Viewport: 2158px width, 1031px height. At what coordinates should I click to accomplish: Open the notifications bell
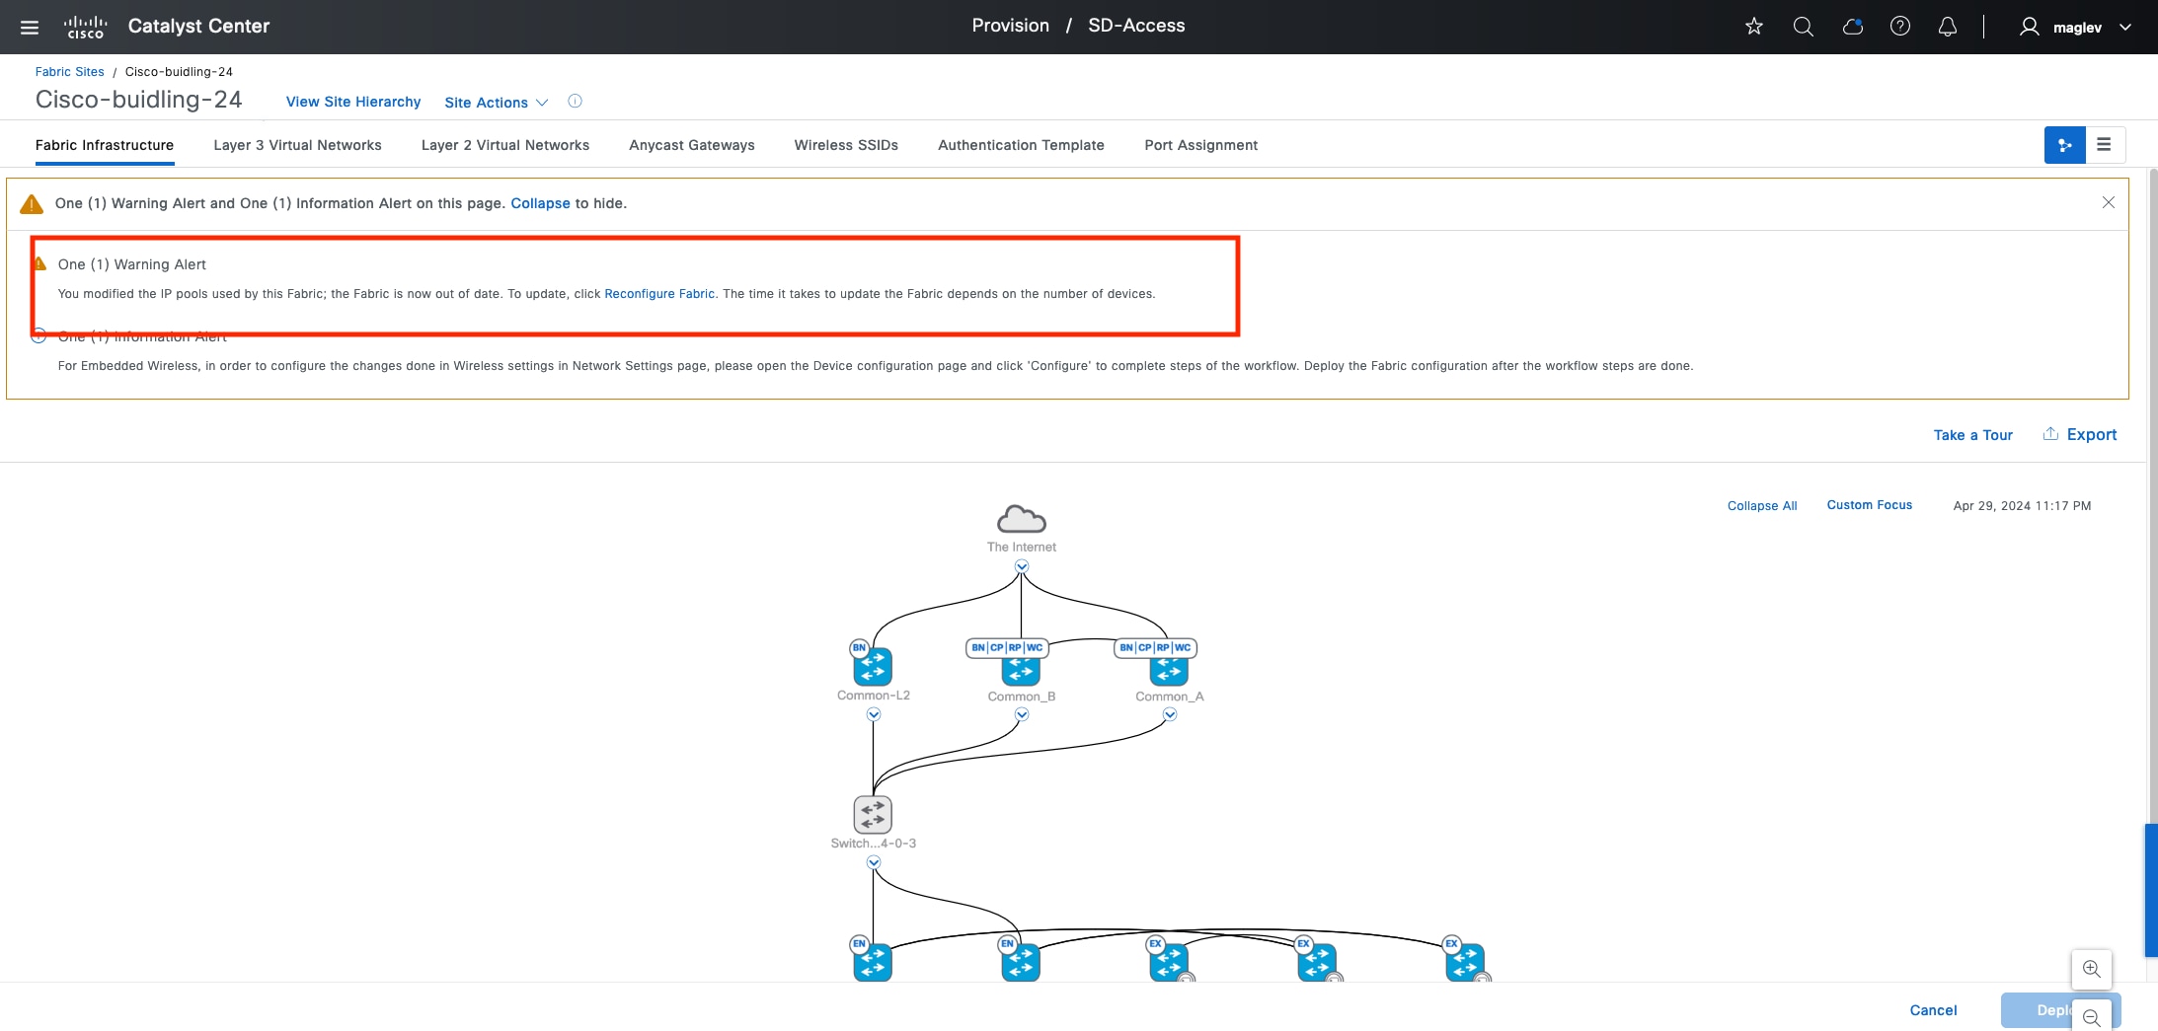pos(1948,27)
